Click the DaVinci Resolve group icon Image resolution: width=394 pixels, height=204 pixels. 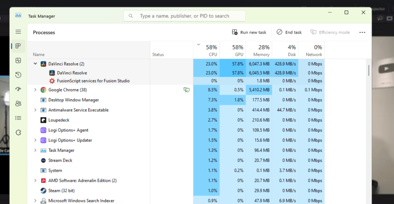[x=43, y=64]
